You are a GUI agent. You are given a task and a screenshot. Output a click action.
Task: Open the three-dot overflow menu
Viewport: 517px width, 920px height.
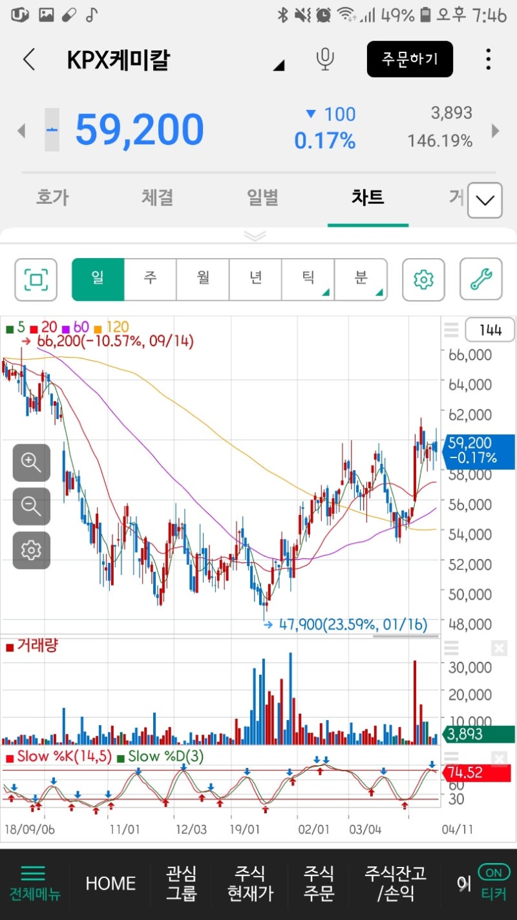[488, 60]
